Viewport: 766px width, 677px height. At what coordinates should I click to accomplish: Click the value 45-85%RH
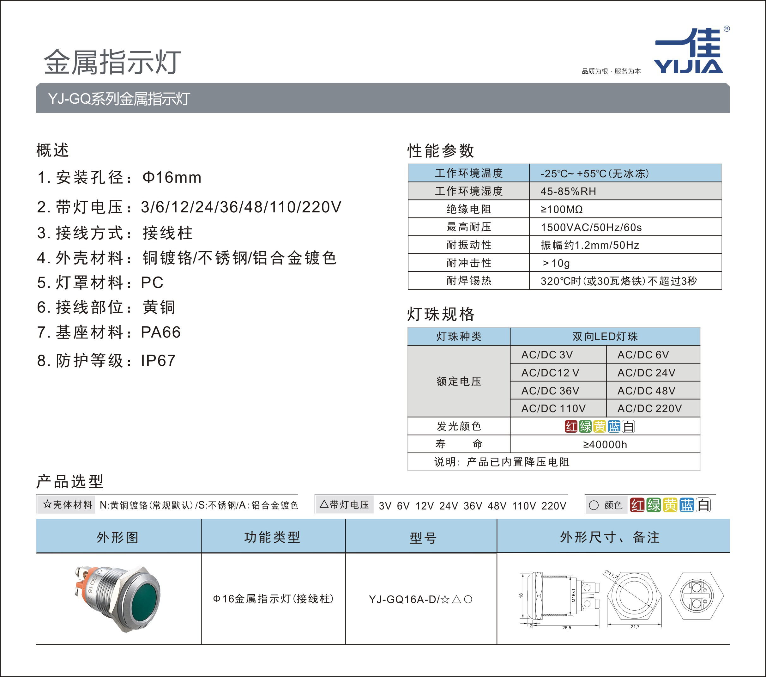tap(568, 191)
